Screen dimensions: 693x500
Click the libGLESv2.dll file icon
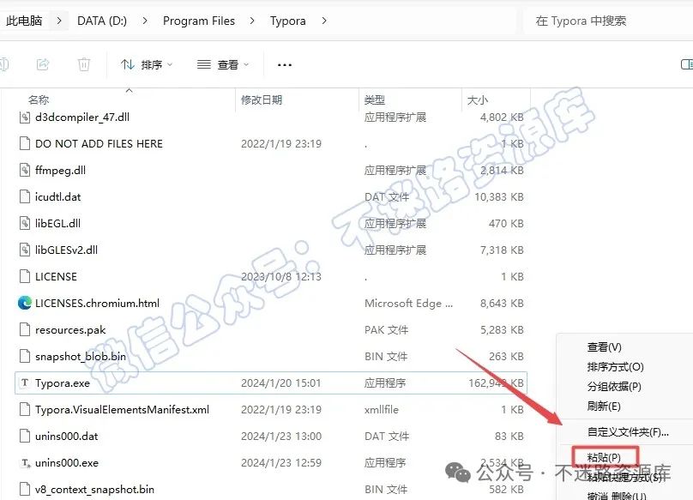(x=25, y=250)
